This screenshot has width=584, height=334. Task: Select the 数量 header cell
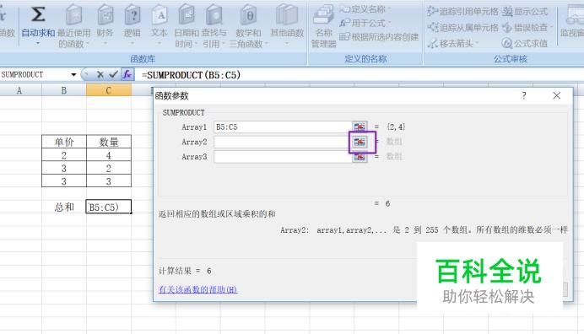109,142
